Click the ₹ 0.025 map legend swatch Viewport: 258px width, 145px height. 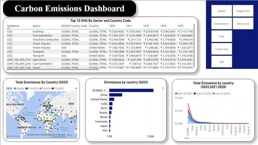pyautogui.click(x=40, y=89)
